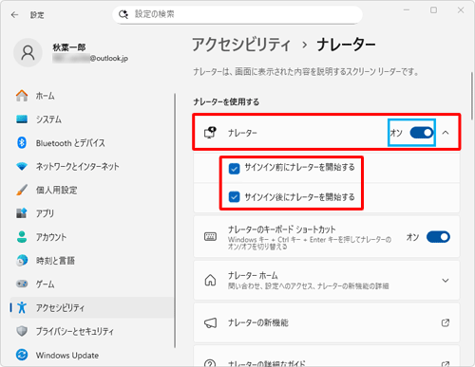Expand the ナレーター ホーム card chevron

[446, 281]
